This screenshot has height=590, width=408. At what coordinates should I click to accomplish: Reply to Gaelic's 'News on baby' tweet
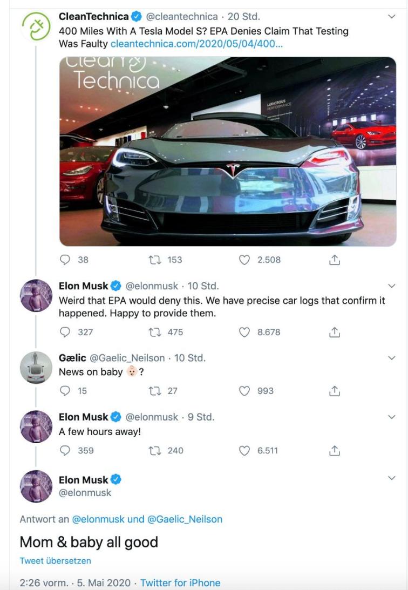click(x=65, y=391)
